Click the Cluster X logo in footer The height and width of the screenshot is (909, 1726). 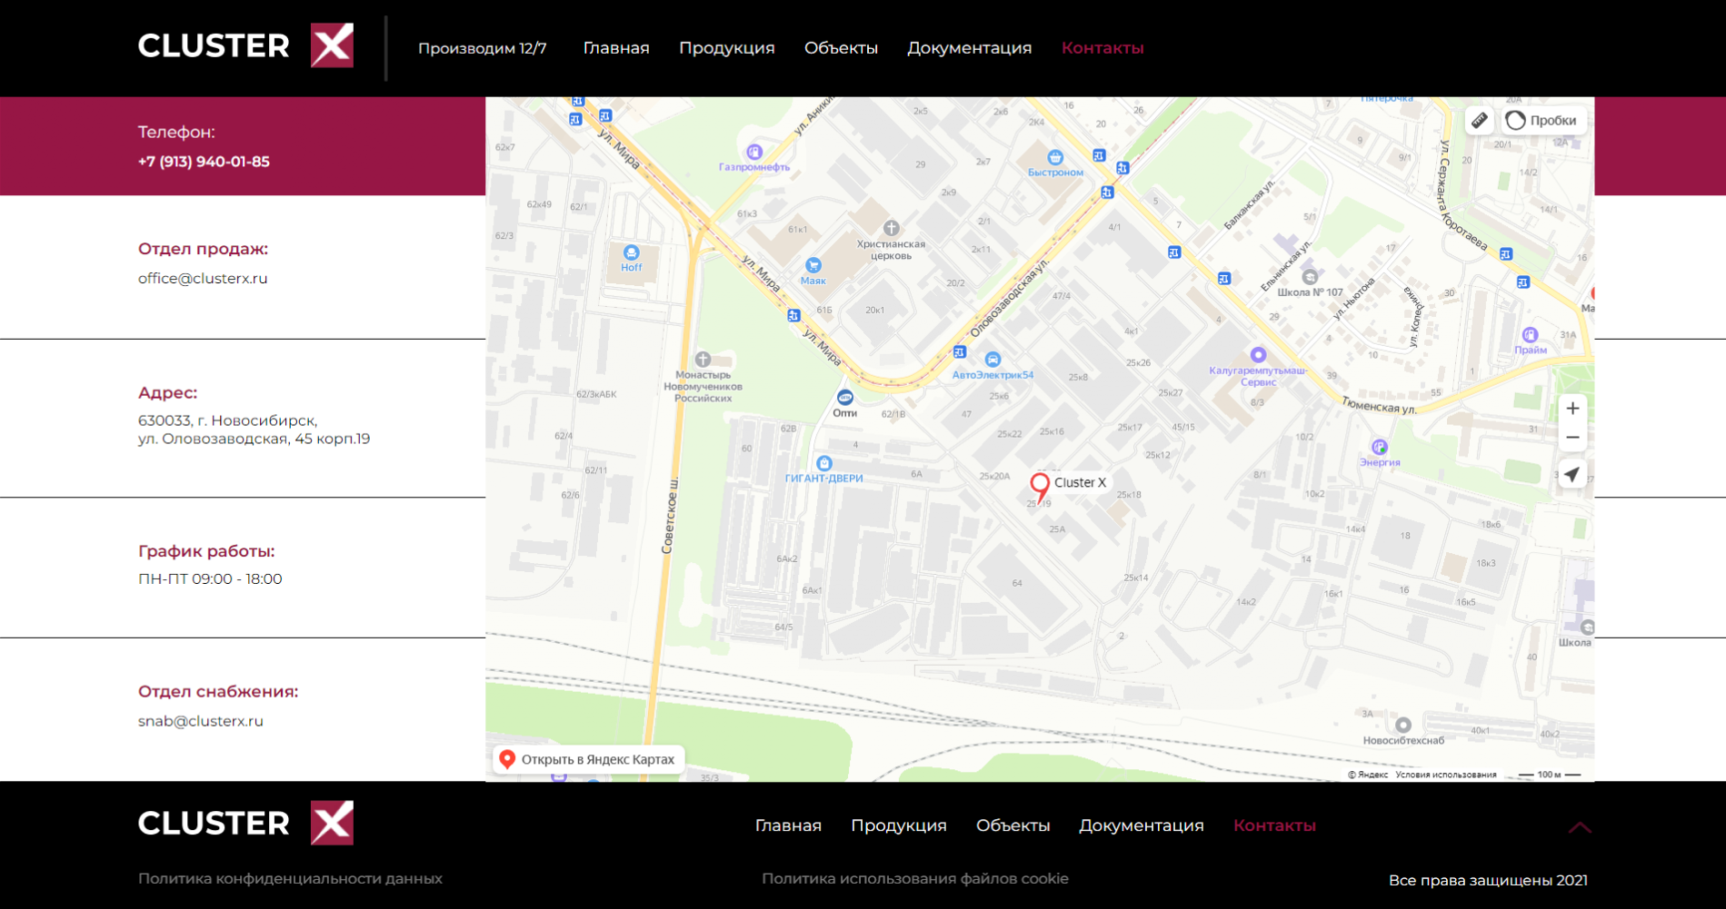[x=245, y=824]
